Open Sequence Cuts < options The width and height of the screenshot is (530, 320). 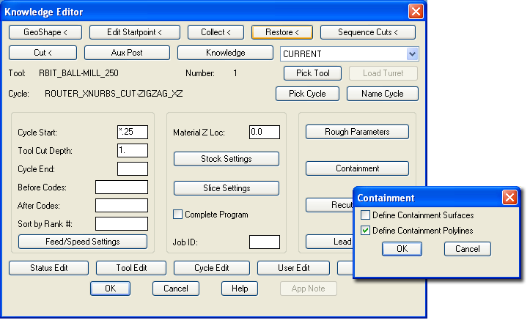(x=367, y=32)
